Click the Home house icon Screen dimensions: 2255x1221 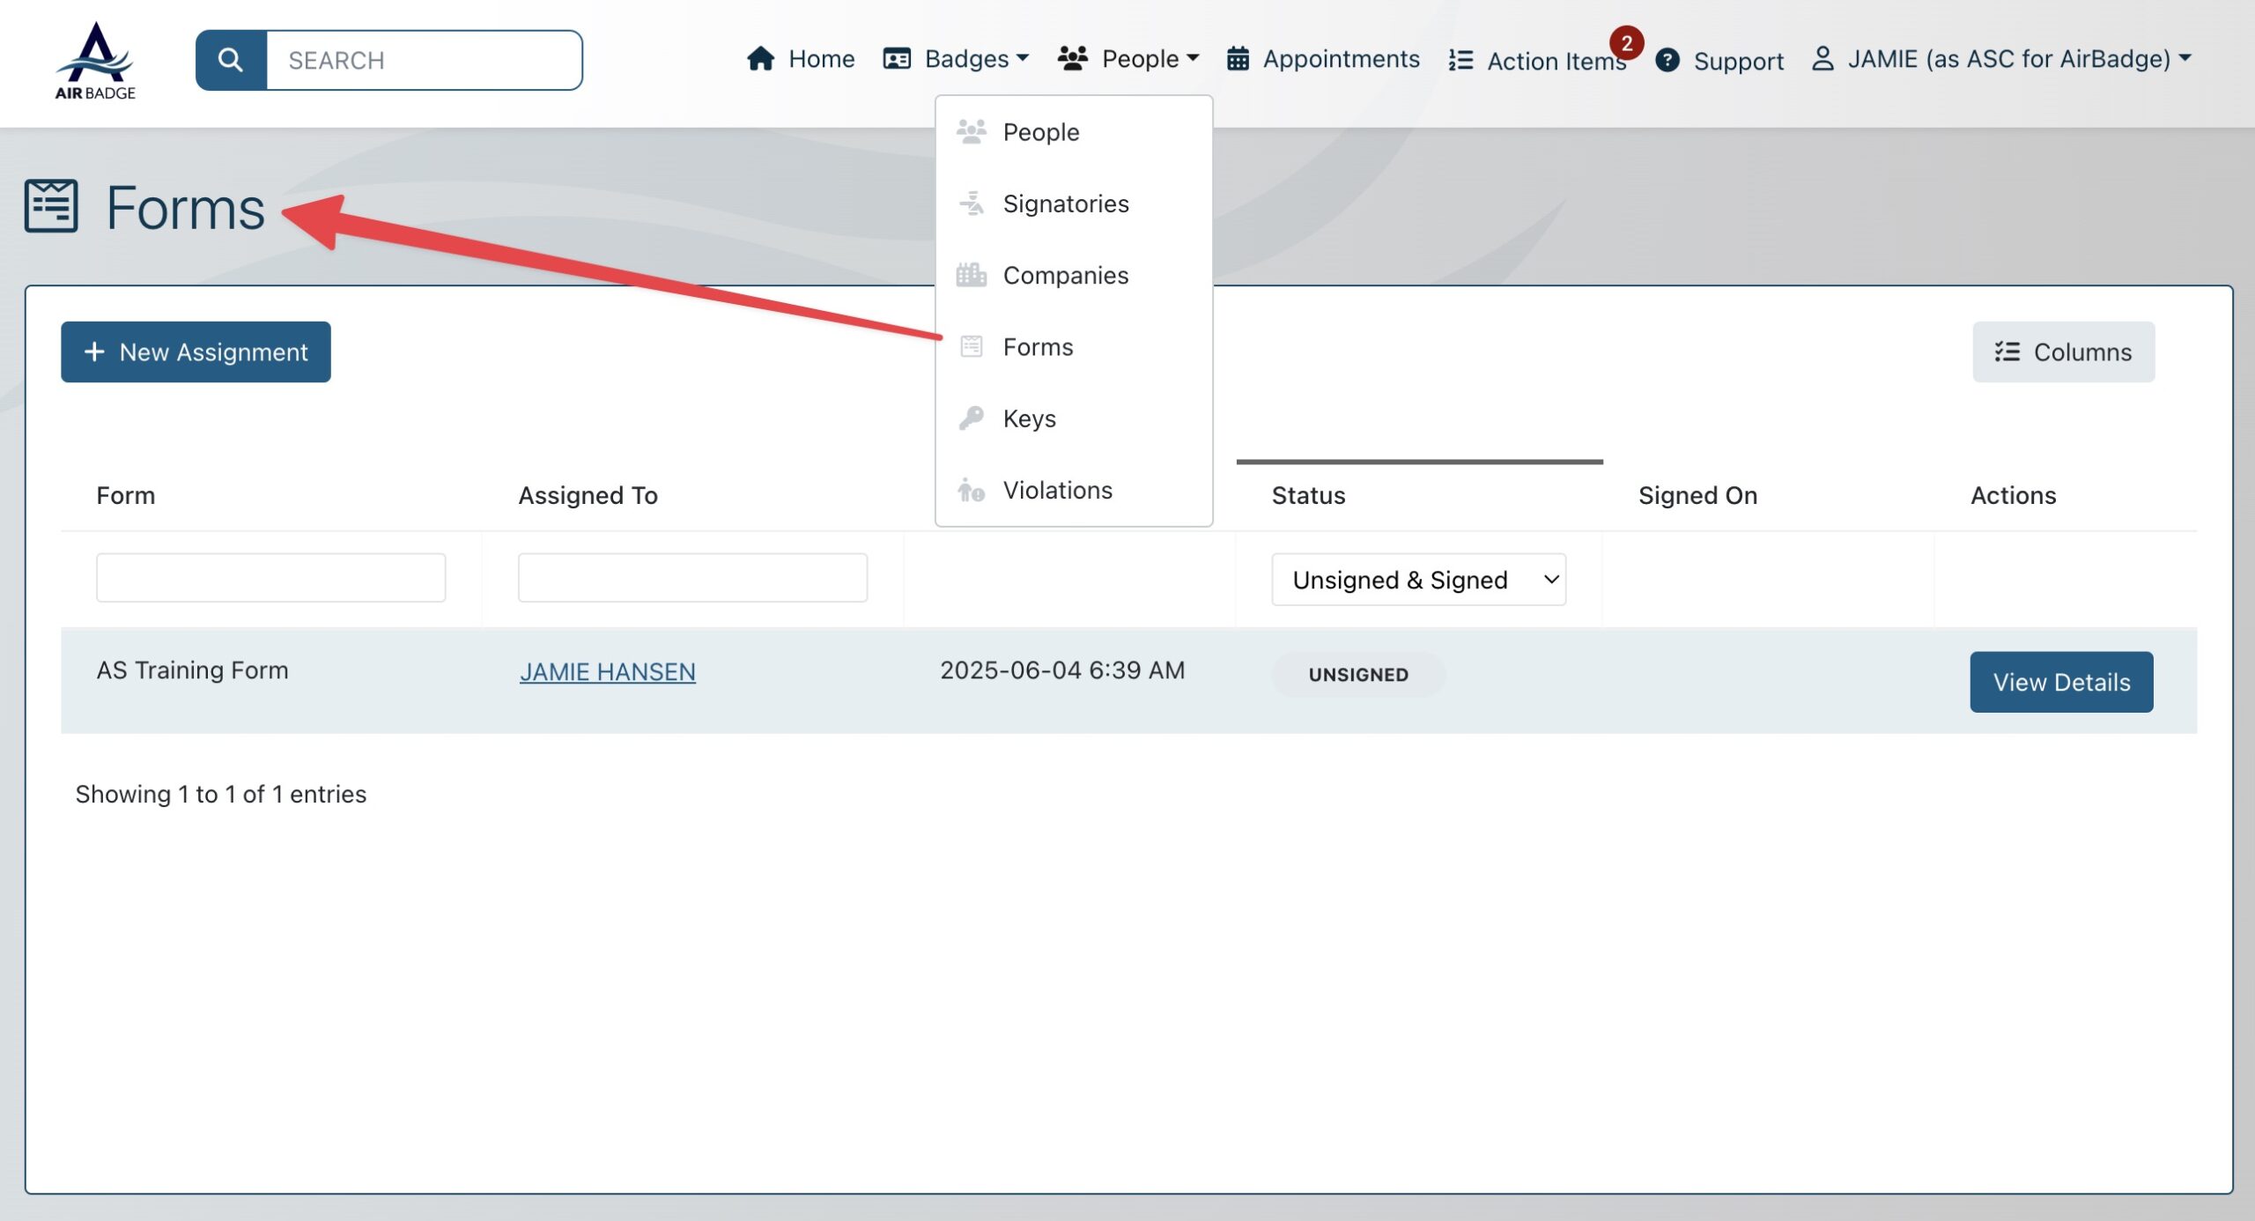click(x=760, y=59)
